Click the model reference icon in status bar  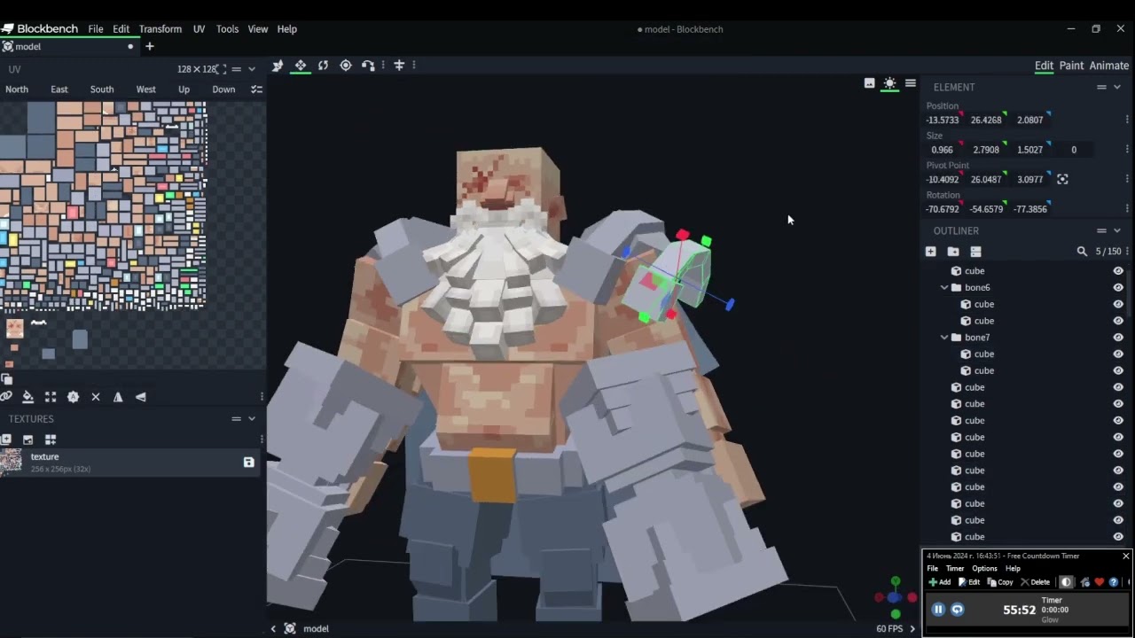pos(290,628)
